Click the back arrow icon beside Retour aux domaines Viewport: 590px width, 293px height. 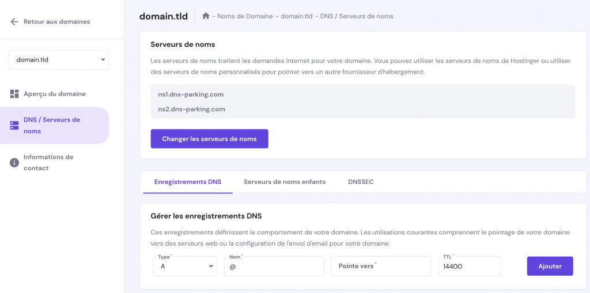coord(14,22)
